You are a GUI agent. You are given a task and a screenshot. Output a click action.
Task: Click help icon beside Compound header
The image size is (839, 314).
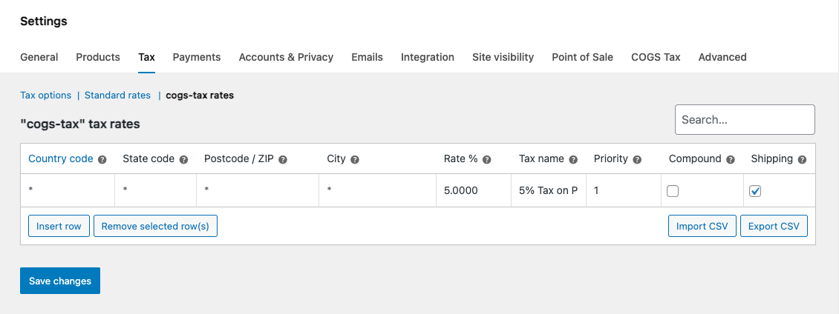pyautogui.click(x=731, y=159)
